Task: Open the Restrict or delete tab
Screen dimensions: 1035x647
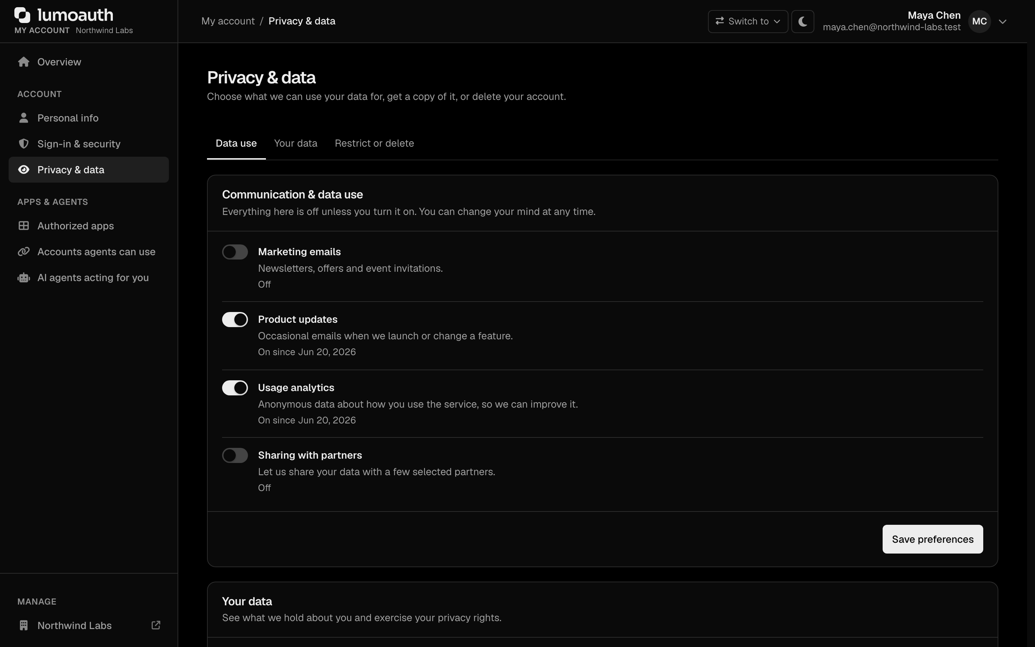Action: 374,143
